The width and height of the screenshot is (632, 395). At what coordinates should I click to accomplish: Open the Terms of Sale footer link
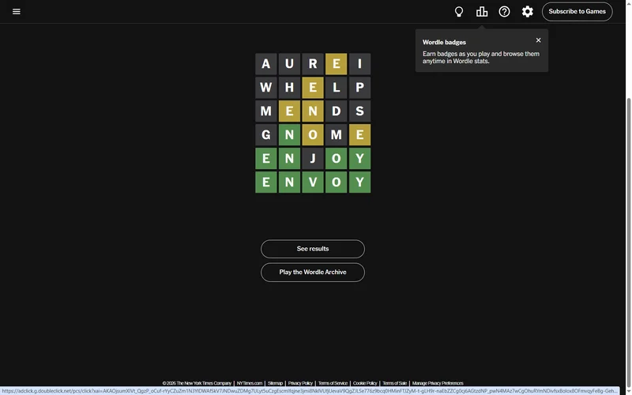[394, 383]
